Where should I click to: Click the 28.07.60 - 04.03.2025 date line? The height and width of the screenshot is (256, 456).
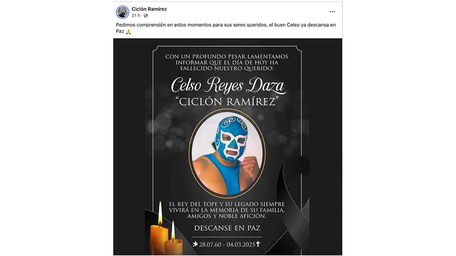click(x=226, y=244)
